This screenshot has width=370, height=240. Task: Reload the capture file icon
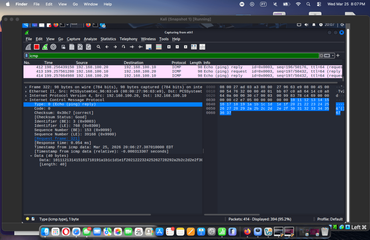89,47
